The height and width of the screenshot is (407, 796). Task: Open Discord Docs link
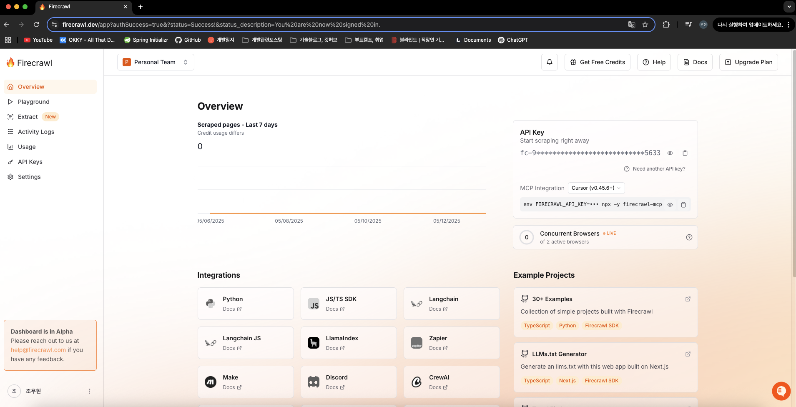point(335,387)
